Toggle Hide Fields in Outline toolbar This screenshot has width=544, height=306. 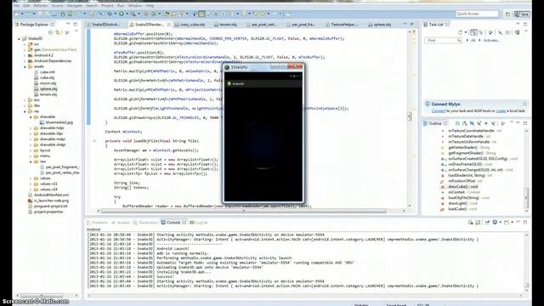pyautogui.click(x=472, y=123)
